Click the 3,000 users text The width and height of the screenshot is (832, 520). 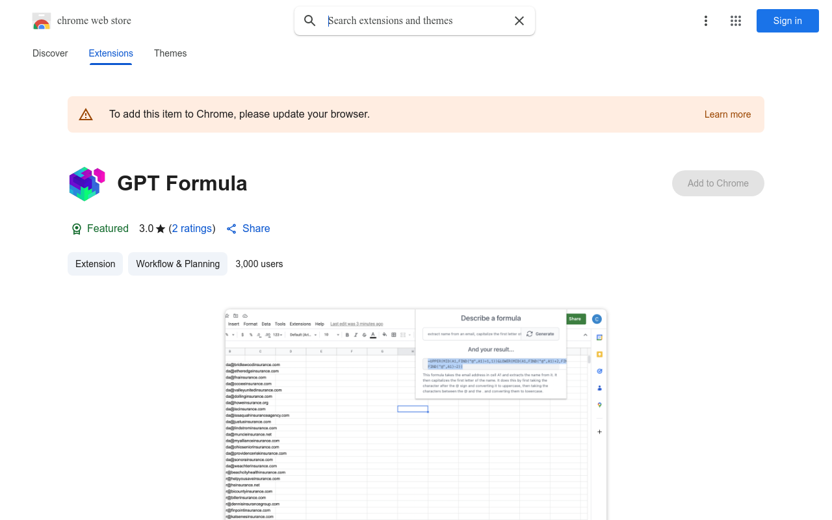tap(259, 264)
